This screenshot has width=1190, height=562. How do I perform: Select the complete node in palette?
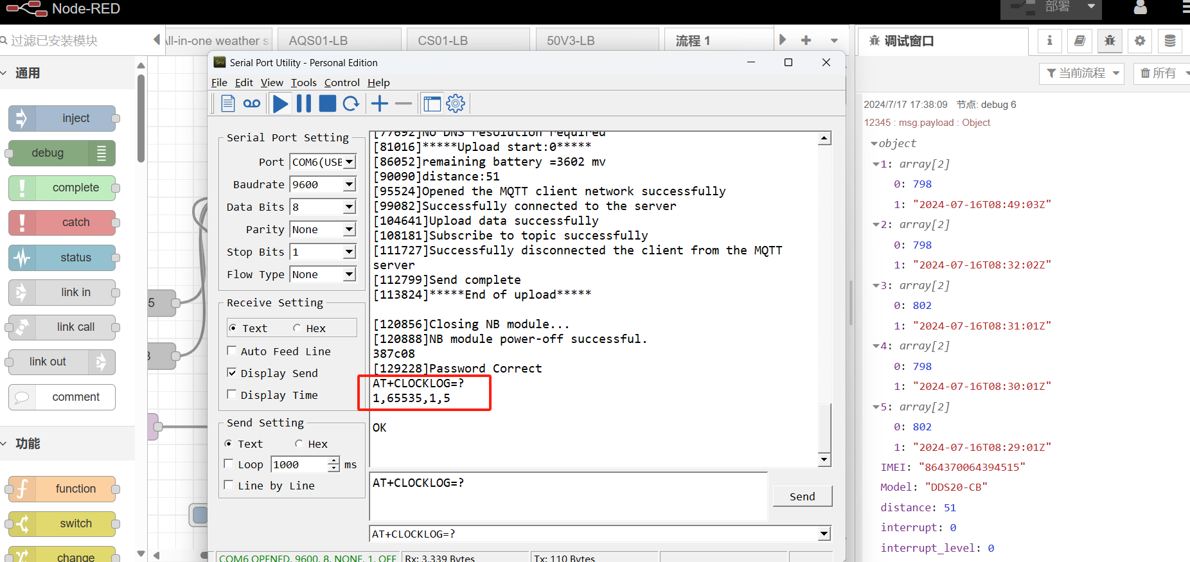coord(62,188)
